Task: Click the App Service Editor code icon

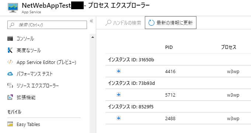Action: pos(10,62)
